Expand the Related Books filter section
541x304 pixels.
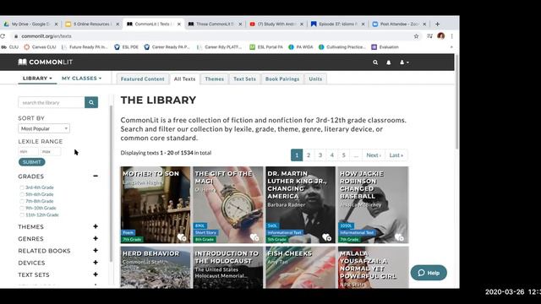click(x=96, y=251)
